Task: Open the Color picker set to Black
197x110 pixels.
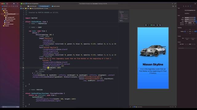Action: click(x=190, y=21)
